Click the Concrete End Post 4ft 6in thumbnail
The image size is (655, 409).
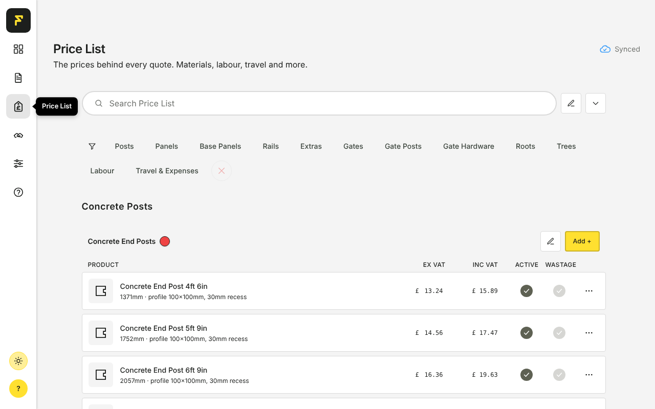(101, 291)
